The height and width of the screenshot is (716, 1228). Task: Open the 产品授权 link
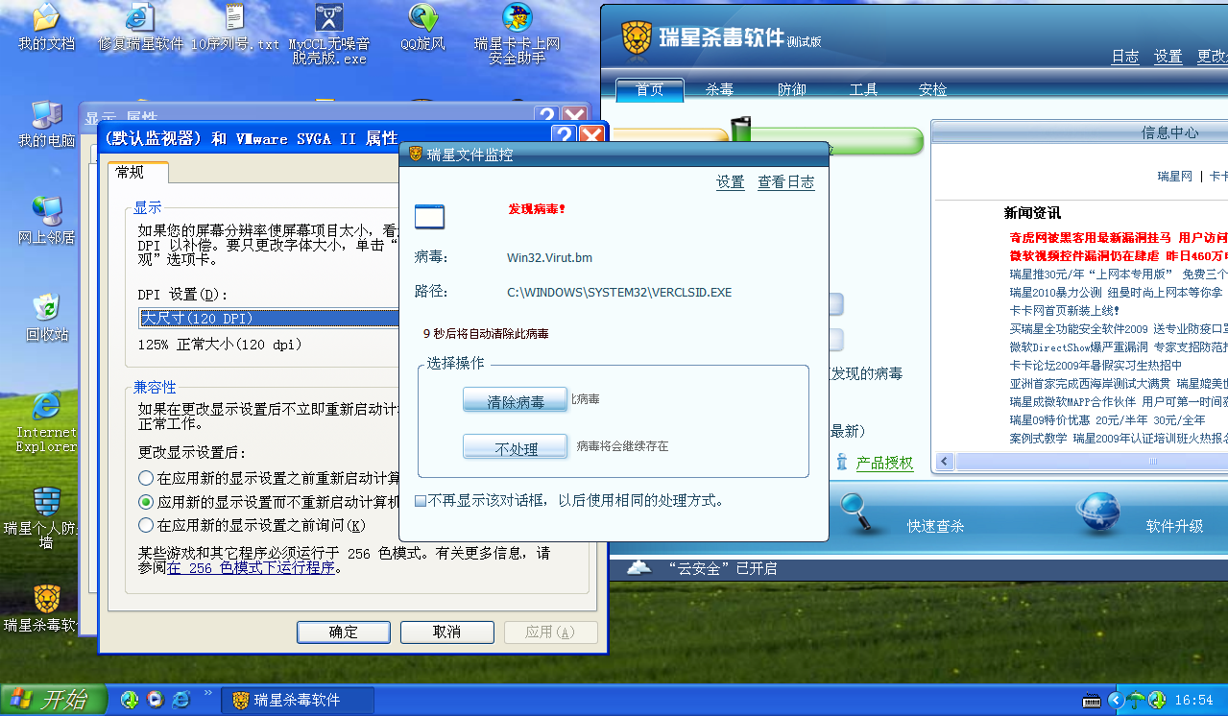(x=885, y=463)
